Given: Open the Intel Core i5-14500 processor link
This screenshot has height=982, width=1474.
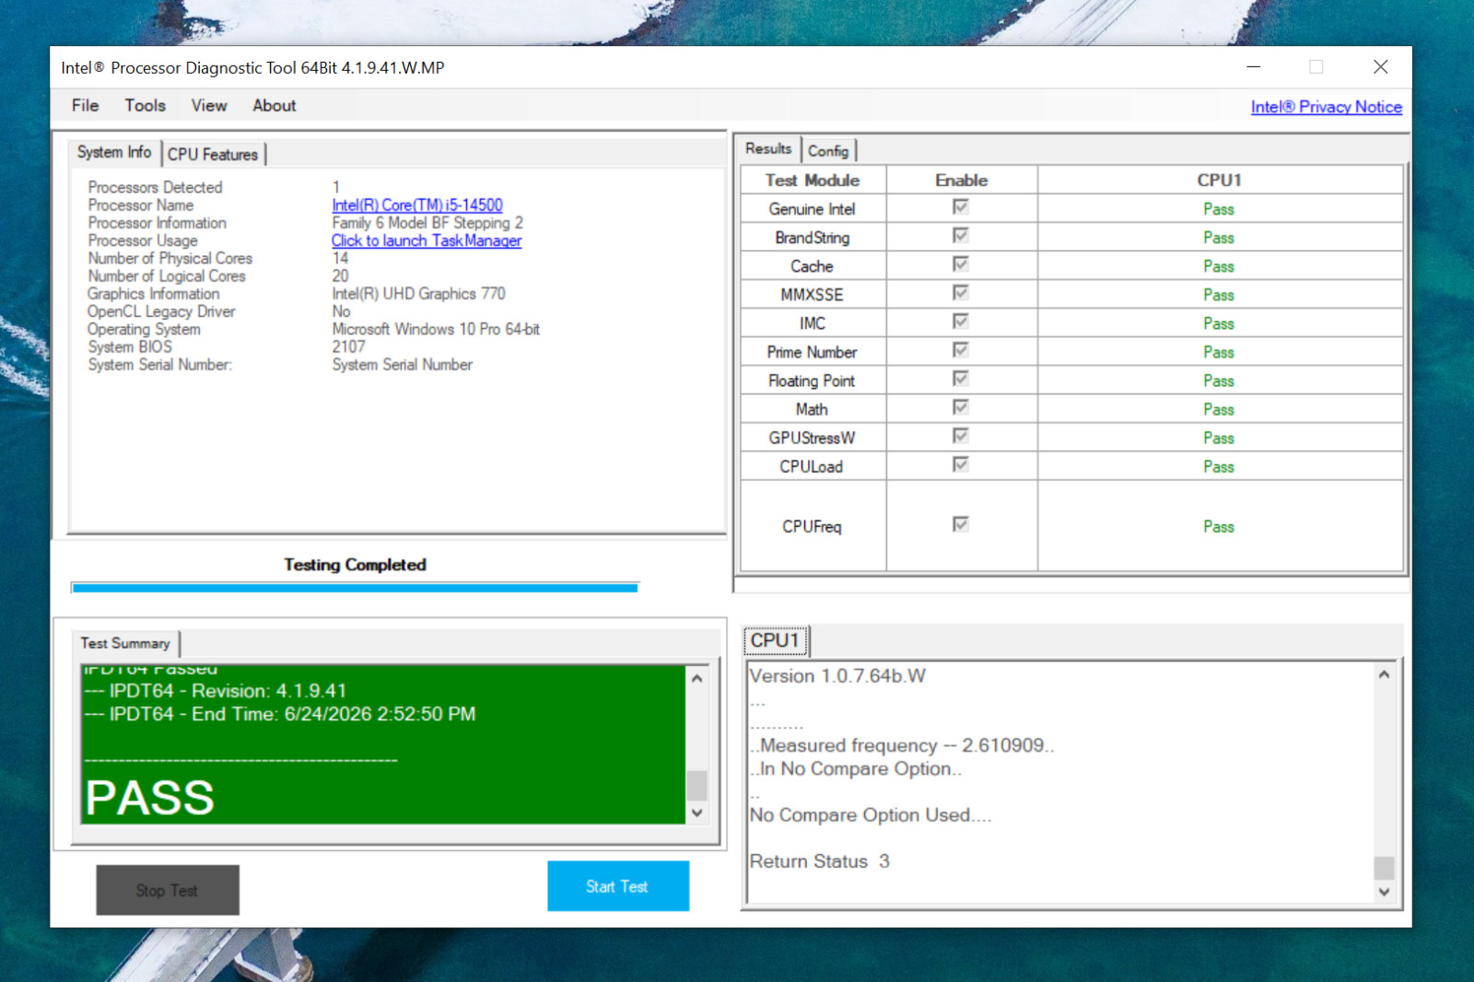Looking at the screenshot, I should click(417, 205).
